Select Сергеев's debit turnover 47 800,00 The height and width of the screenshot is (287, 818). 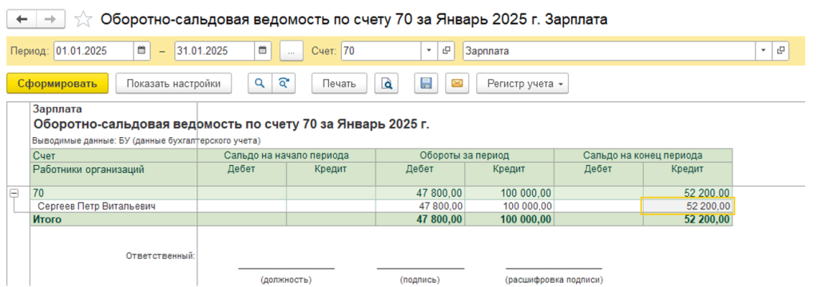[x=420, y=206]
